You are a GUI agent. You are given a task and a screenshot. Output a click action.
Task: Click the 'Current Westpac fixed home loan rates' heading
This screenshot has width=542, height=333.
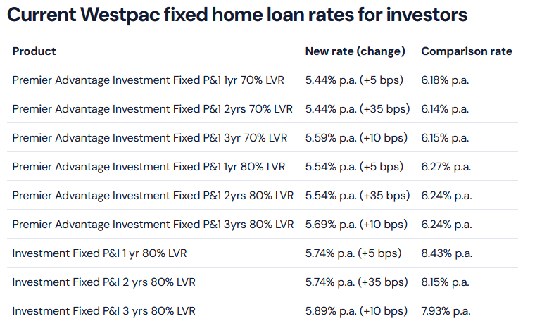pyautogui.click(x=237, y=15)
